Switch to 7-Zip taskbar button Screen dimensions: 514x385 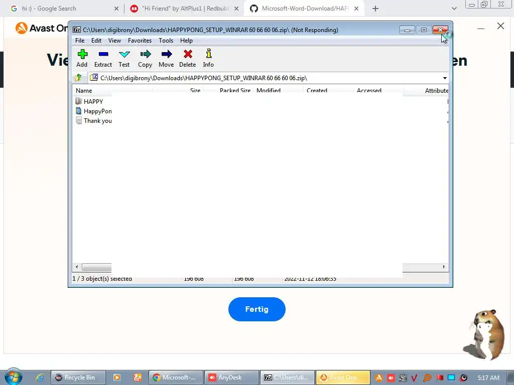288,377
